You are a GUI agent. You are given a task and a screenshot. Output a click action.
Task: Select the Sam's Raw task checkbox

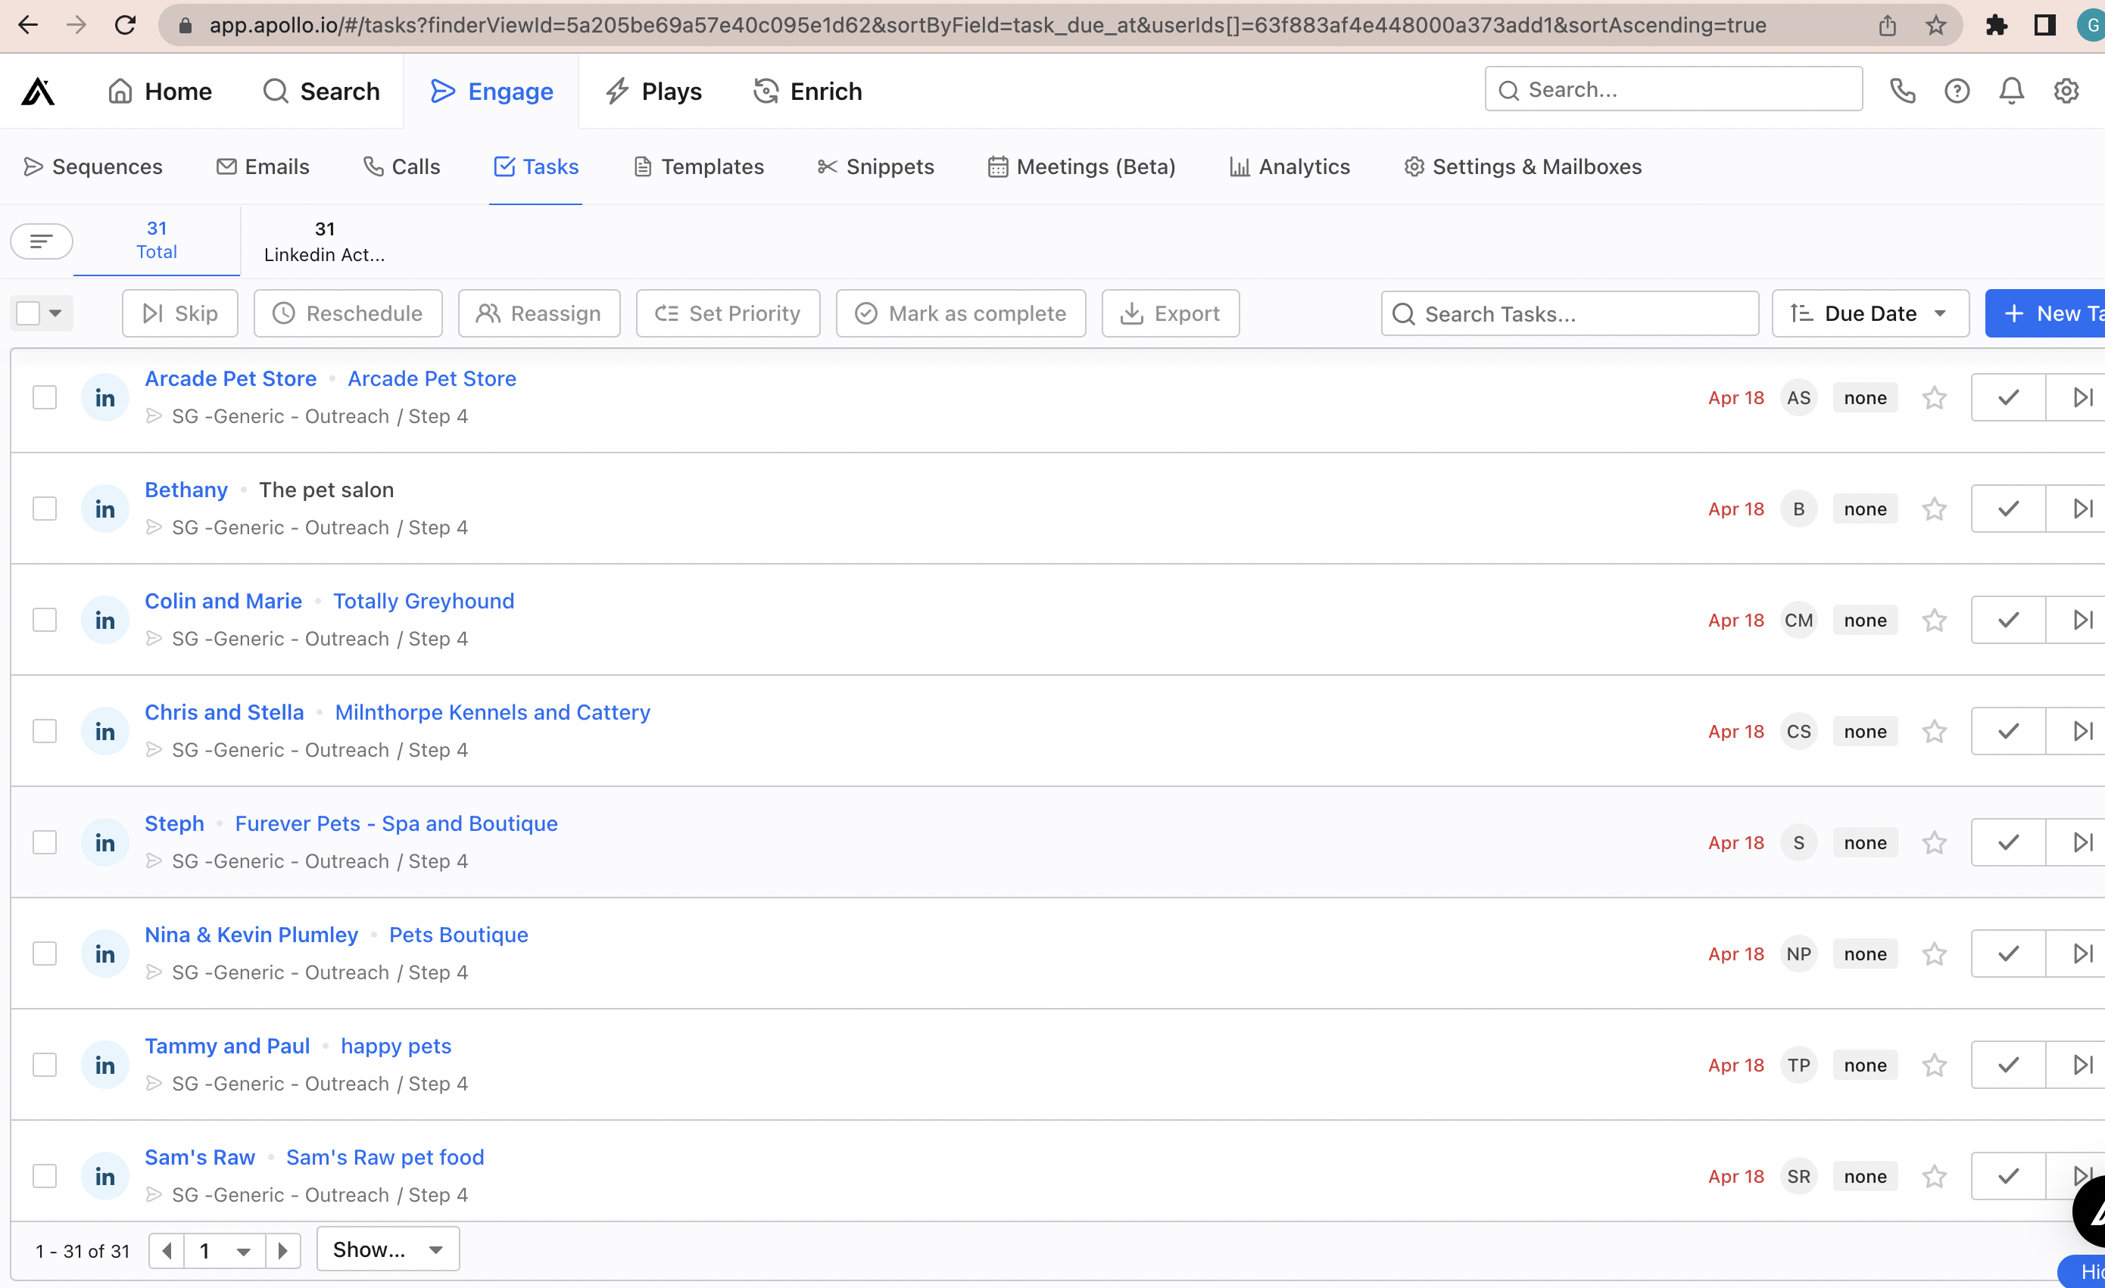pyautogui.click(x=45, y=1176)
